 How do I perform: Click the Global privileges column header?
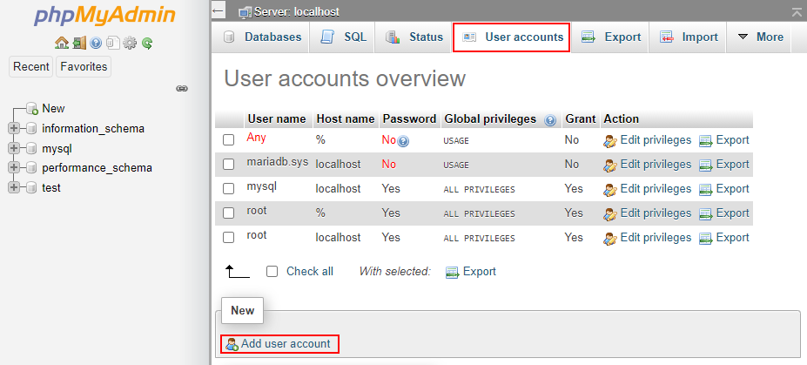[490, 119]
